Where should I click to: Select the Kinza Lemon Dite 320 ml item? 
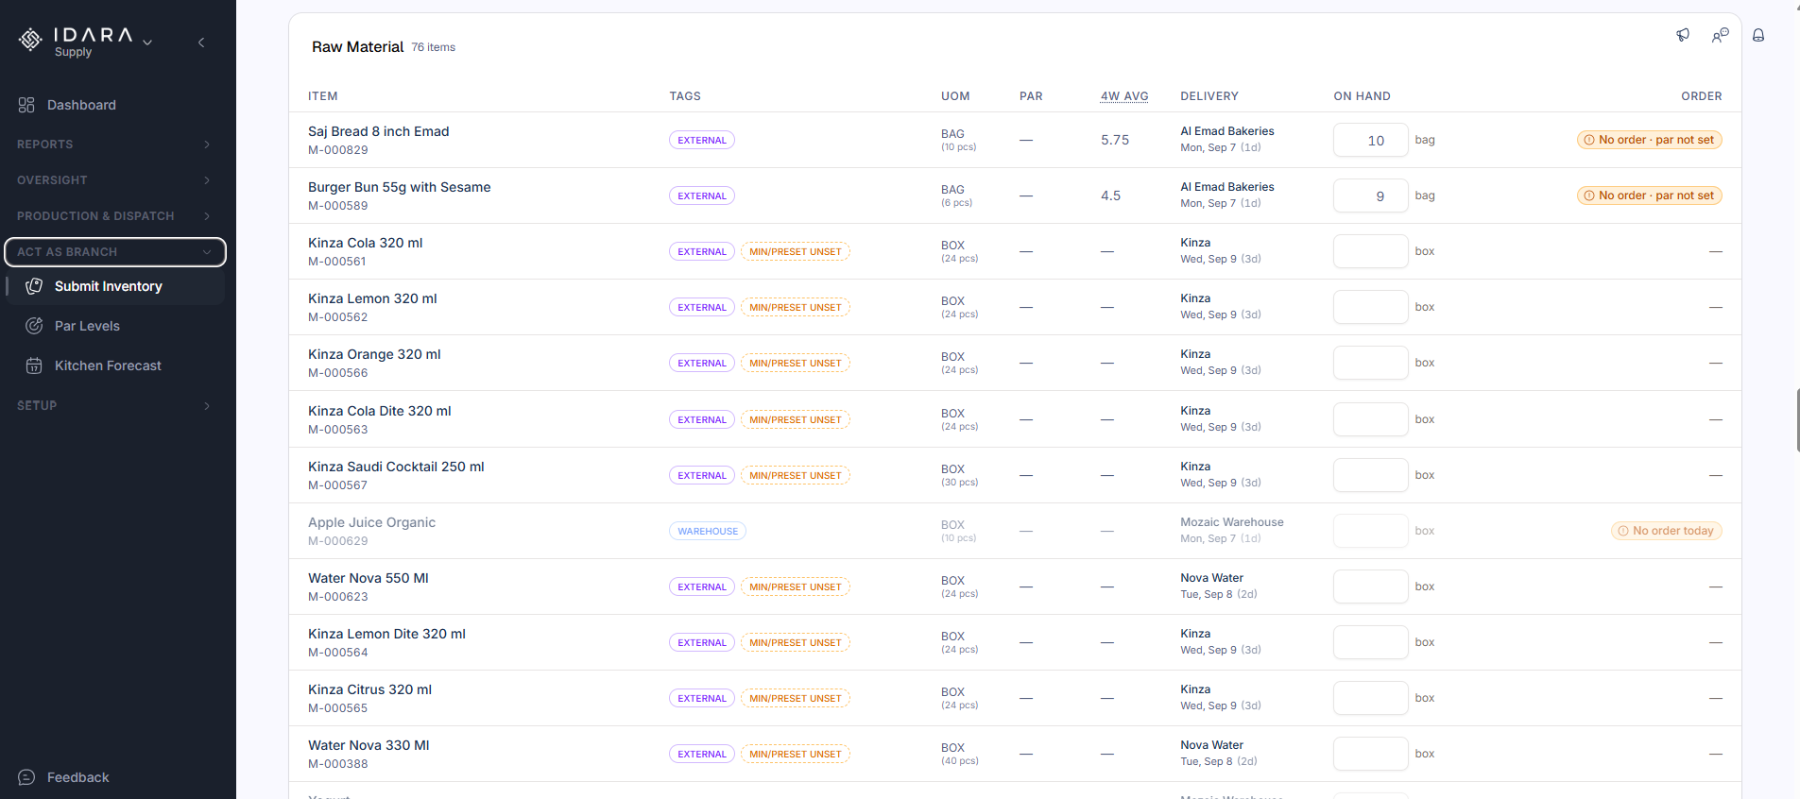click(386, 634)
